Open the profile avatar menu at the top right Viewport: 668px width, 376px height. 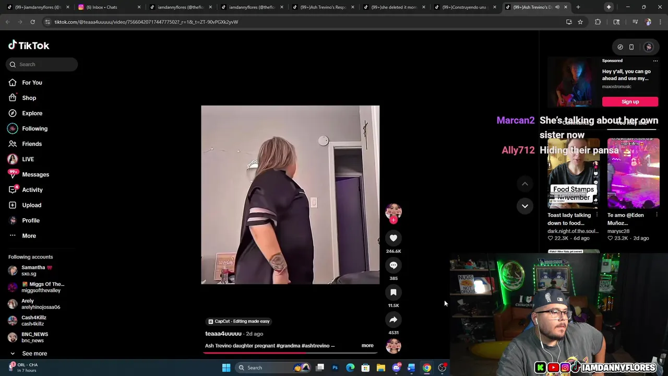pos(649,47)
